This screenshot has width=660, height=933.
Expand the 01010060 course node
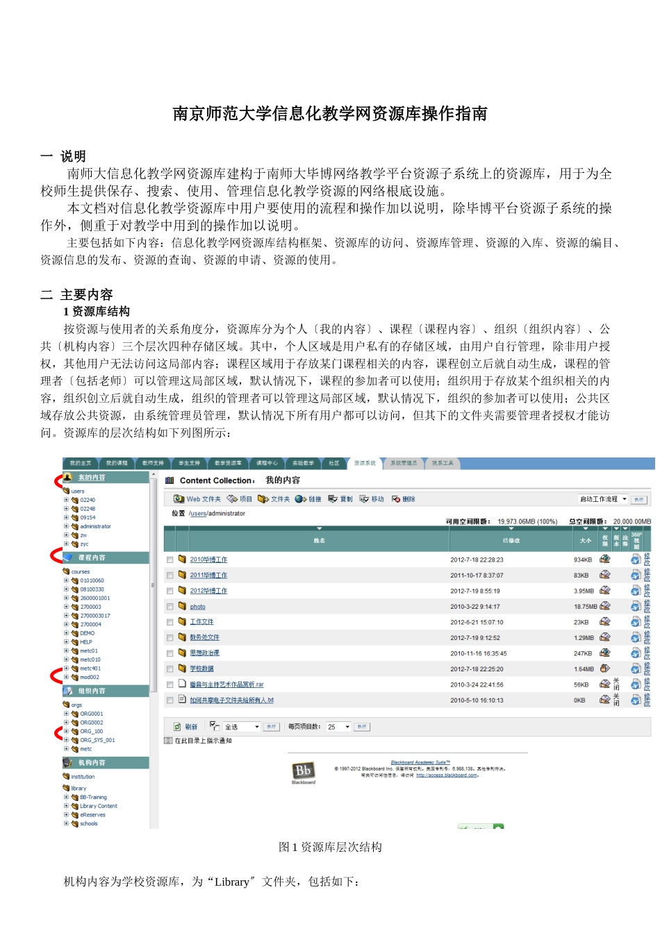click(x=67, y=580)
